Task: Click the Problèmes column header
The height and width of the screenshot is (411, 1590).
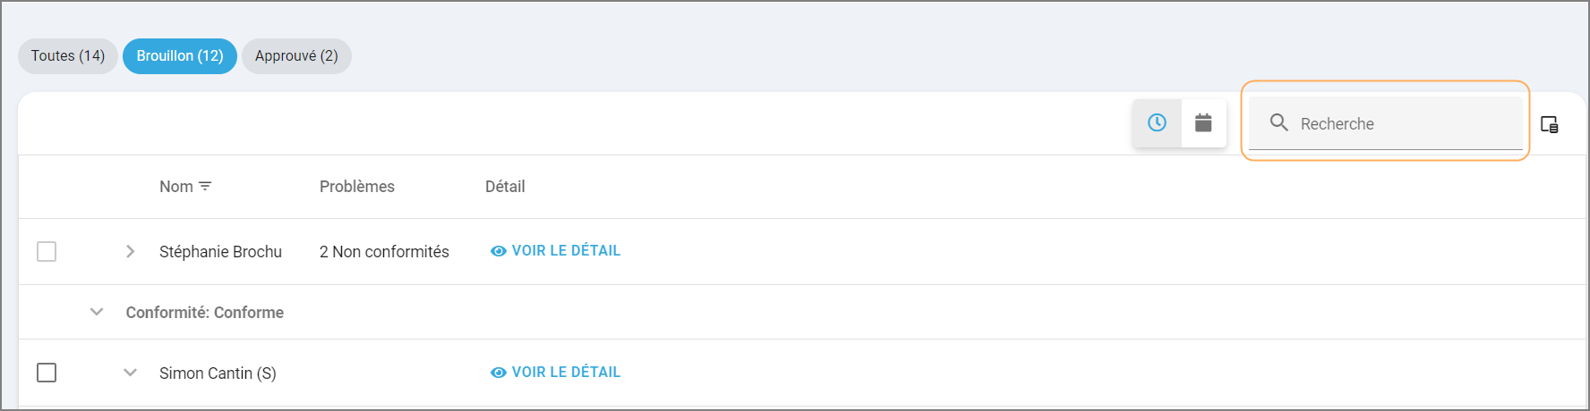Action: pos(356,187)
